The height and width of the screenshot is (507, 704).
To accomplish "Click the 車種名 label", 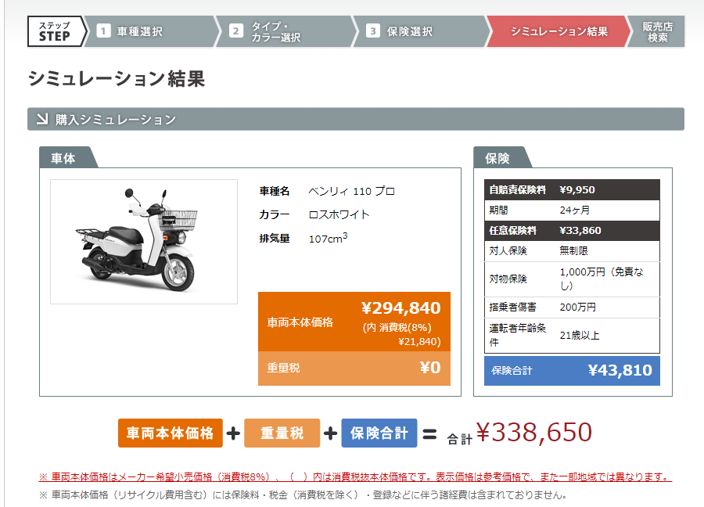I will pyautogui.click(x=275, y=192).
